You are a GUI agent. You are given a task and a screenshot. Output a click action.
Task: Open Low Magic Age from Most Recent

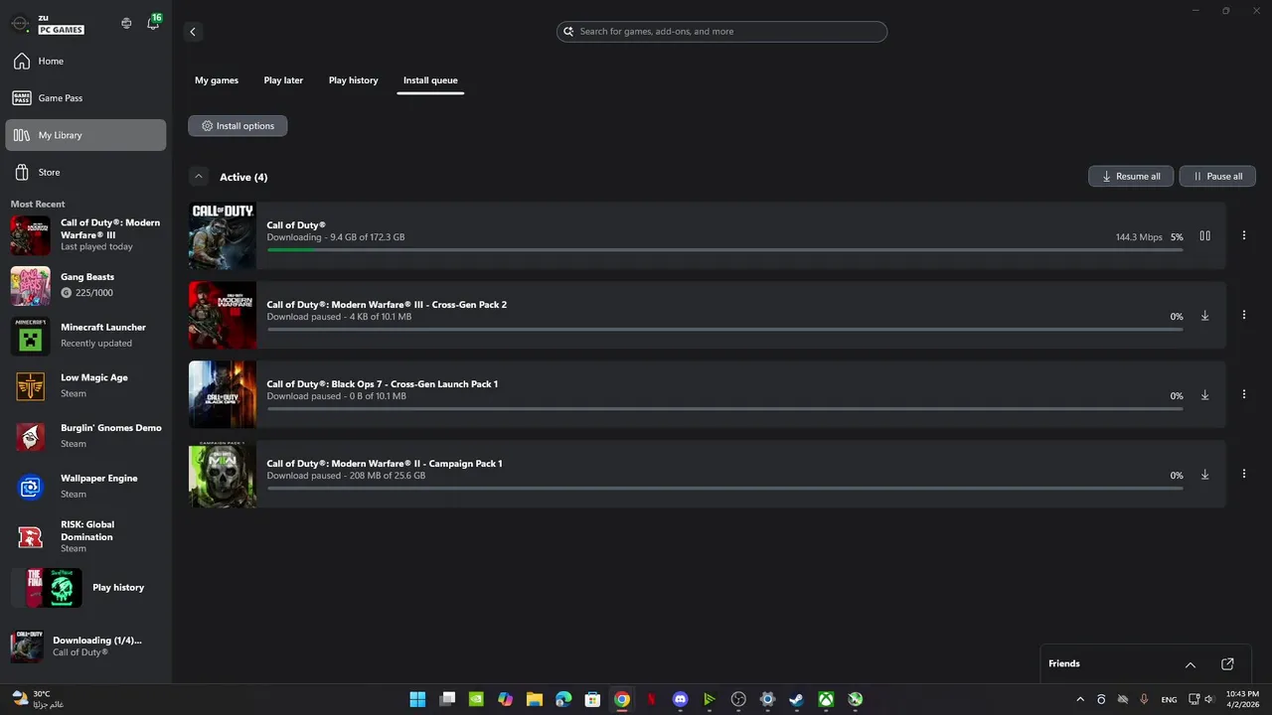pos(85,385)
